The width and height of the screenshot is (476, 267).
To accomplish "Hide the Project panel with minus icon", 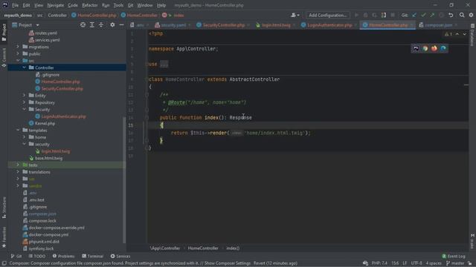I will click(x=121, y=24).
